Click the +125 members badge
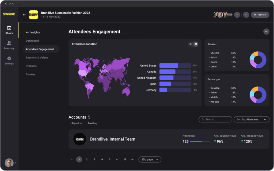This screenshot has height=171, width=274. click(229, 15)
